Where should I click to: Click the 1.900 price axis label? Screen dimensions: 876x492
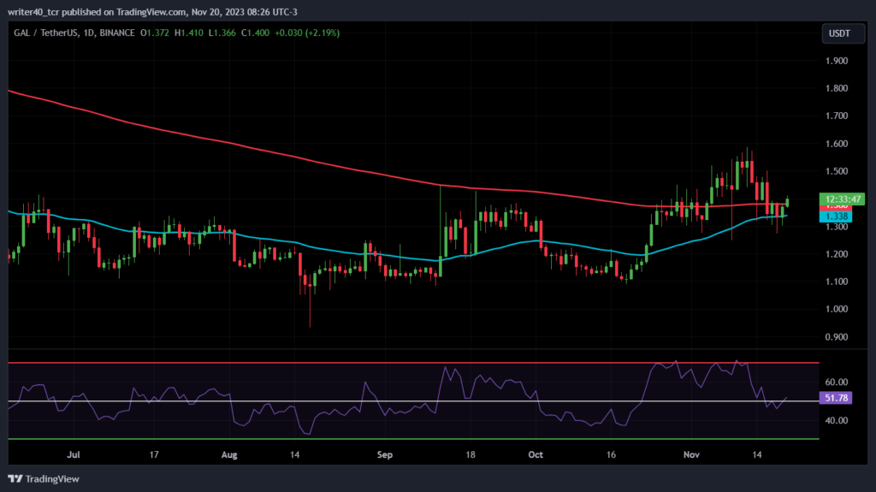pyautogui.click(x=837, y=61)
